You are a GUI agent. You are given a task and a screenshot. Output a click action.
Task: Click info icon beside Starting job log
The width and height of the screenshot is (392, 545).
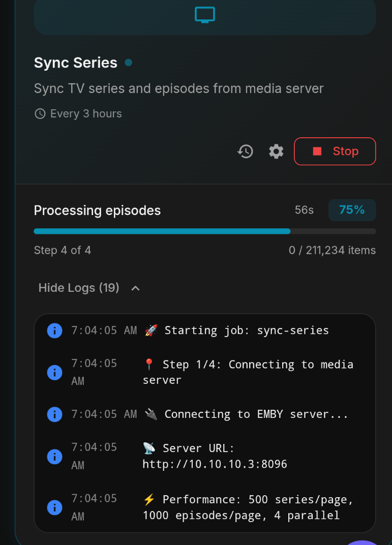[x=54, y=330]
